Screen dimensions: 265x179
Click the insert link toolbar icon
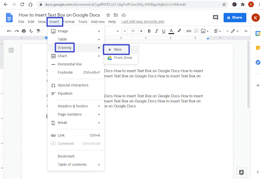[189, 31]
